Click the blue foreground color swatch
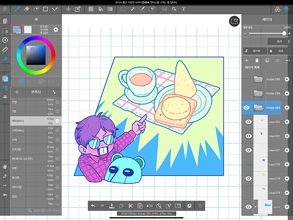This screenshot has height=220, width=293. pyautogui.click(x=16, y=30)
